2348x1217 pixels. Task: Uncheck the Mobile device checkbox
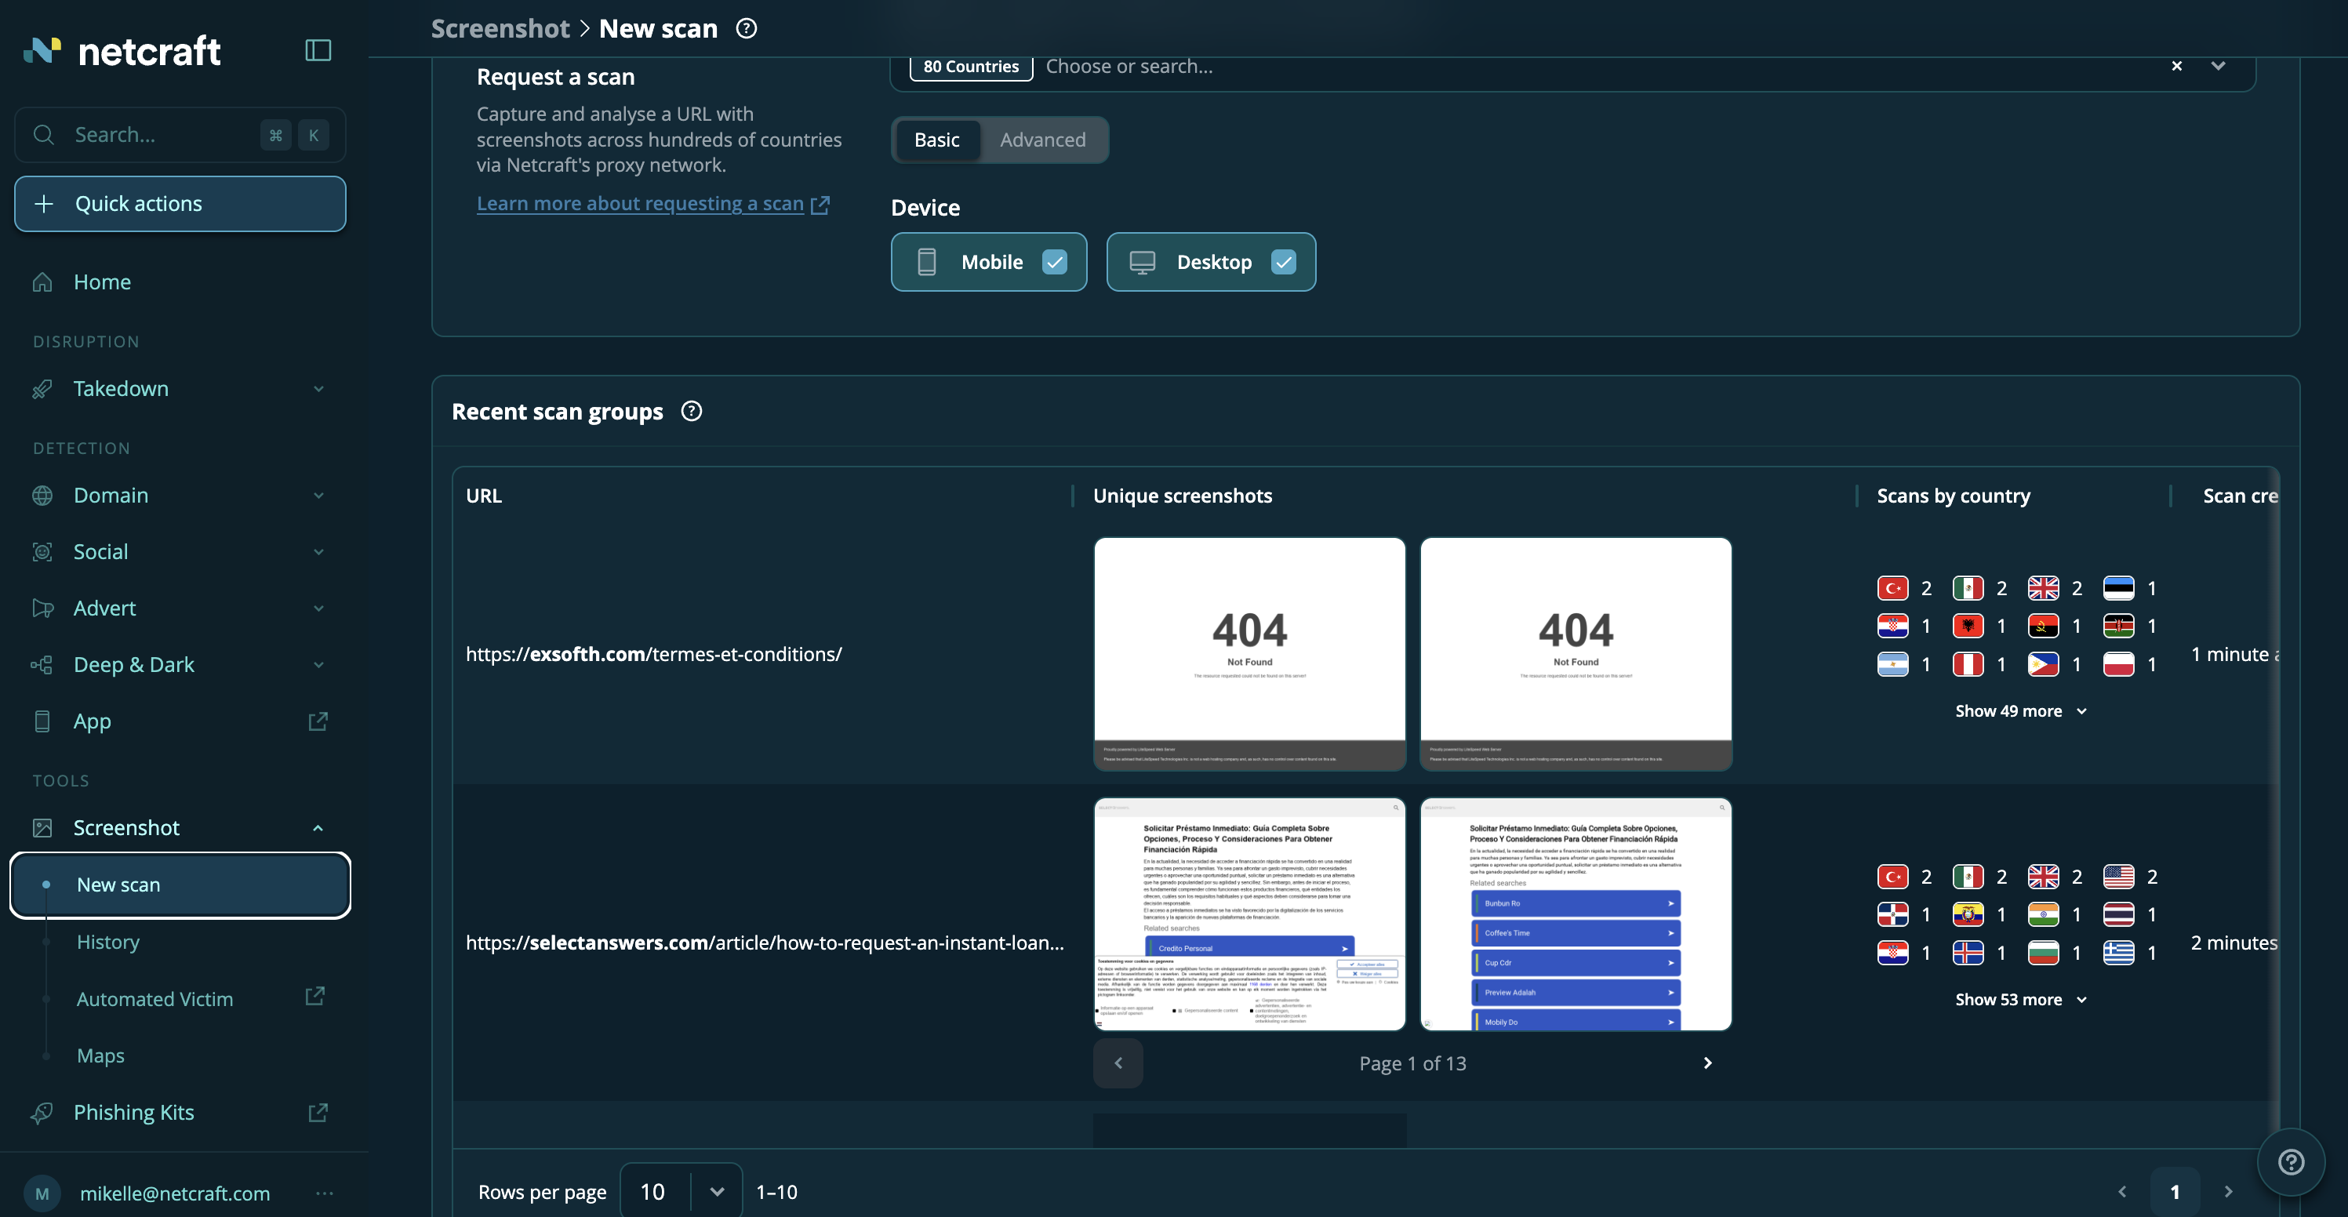pyautogui.click(x=1055, y=262)
